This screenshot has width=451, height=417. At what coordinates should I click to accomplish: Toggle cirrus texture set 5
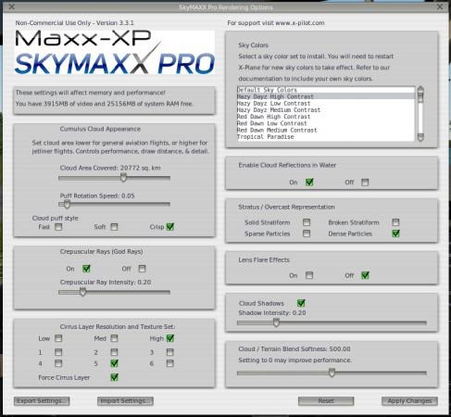tap(114, 363)
